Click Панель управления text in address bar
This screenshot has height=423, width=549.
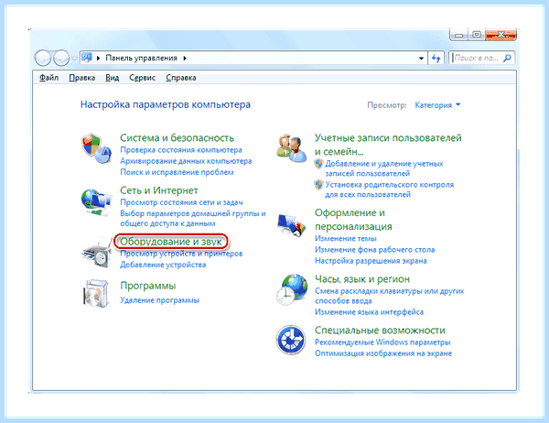coord(141,58)
